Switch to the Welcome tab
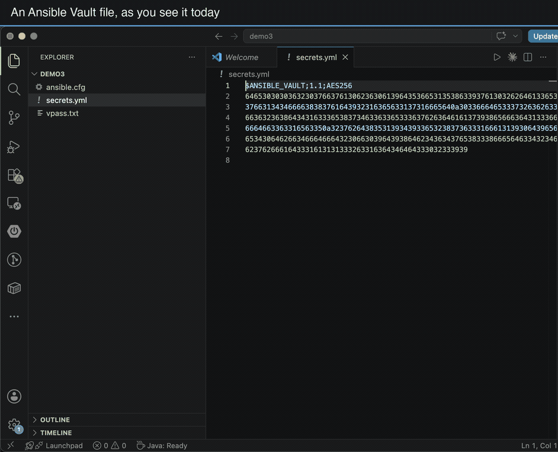Screen dimensions: 558x452 click(242, 57)
